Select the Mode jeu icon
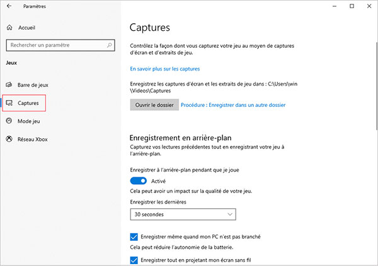The image size is (378, 266). point(9,121)
